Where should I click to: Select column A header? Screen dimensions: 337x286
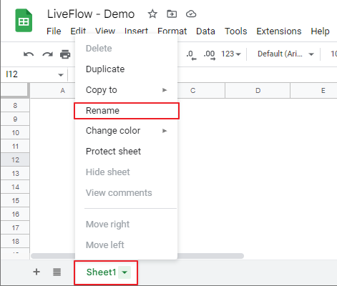(52, 91)
